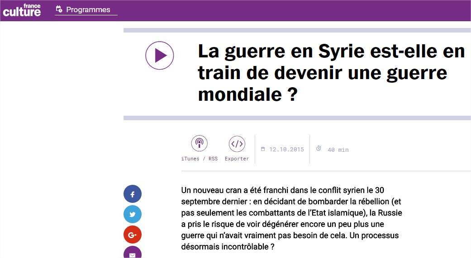Click the 40 min duration text
This screenshot has width=471, height=258.
(x=338, y=150)
